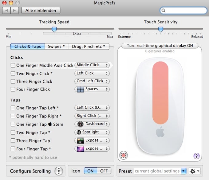This screenshot has width=209, height=180.
Task: Click the Configure Scrolling label
Action: pyautogui.click(x=30, y=171)
